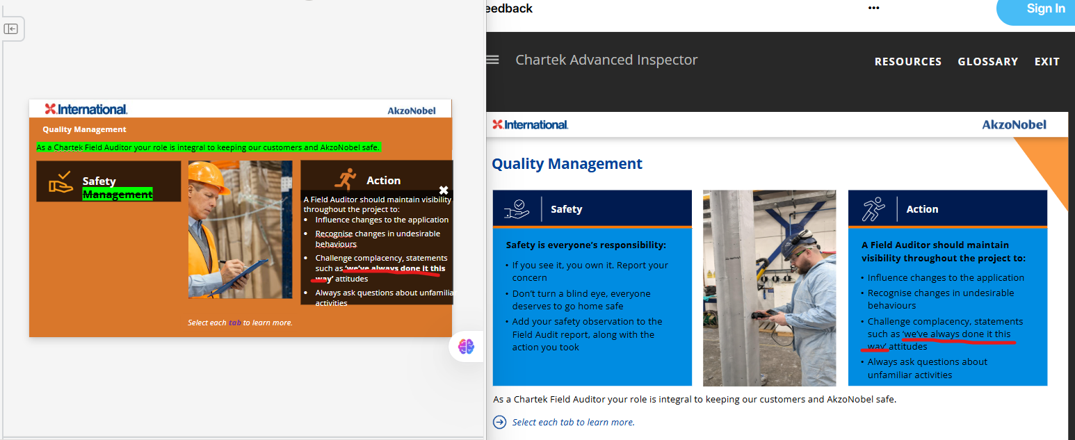Click 'Influence changes to the application' on left slide
This screenshot has width=1075, height=440.
pos(382,220)
